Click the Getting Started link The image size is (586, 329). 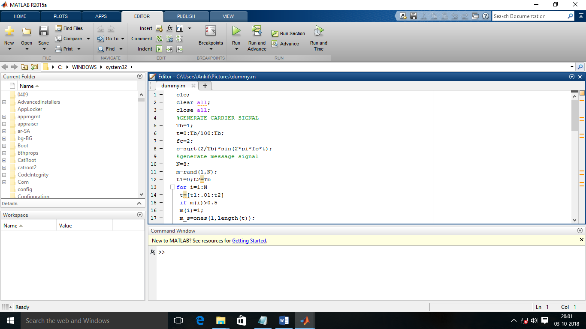point(249,241)
